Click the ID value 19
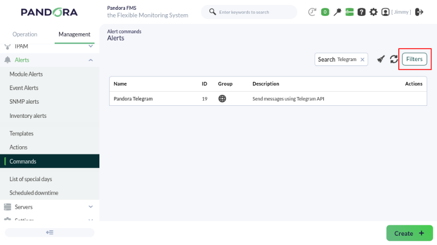437x245 pixels. 204,99
